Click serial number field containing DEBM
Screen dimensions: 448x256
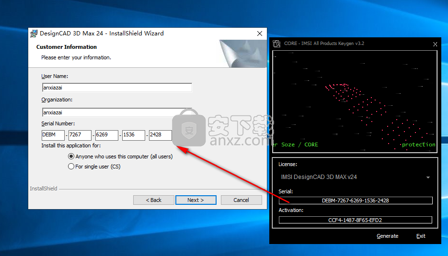(x=53, y=135)
